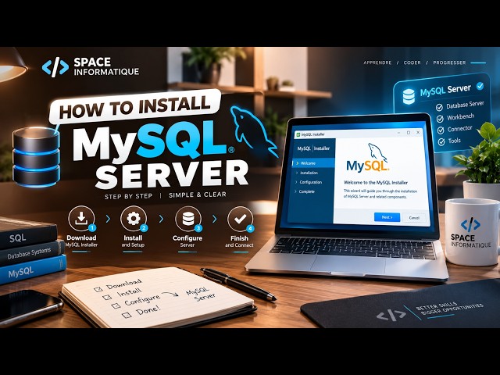The height and width of the screenshot is (375, 500).
Task: Click the HOW TO INSTALL banner
Action: click(x=135, y=107)
